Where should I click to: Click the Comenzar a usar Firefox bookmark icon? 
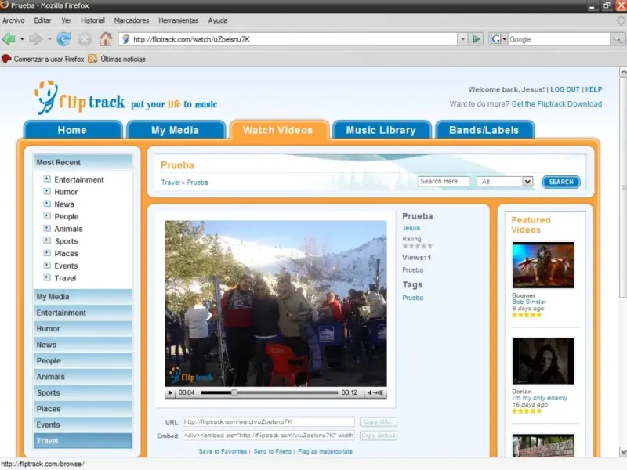tap(6, 60)
